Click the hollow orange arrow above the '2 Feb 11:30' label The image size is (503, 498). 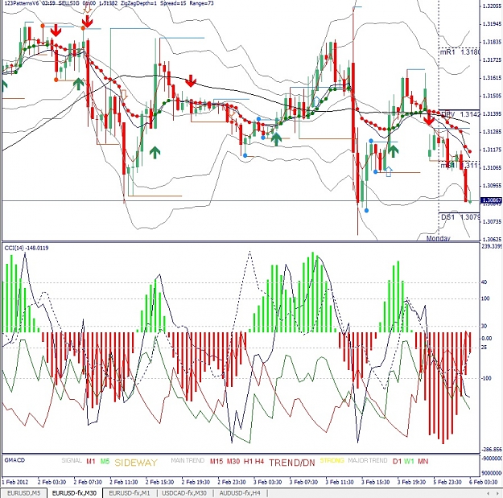click(x=124, y=95)
